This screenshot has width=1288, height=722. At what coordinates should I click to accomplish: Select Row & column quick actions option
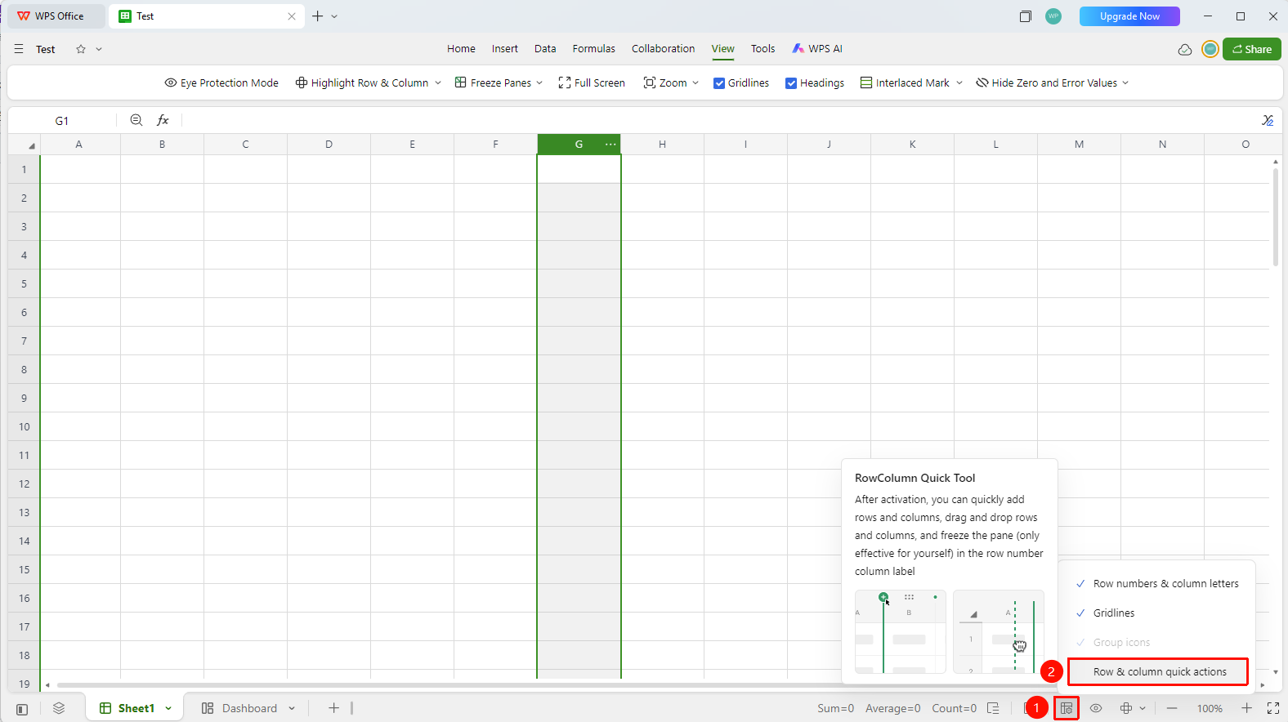click(1158, 671)
